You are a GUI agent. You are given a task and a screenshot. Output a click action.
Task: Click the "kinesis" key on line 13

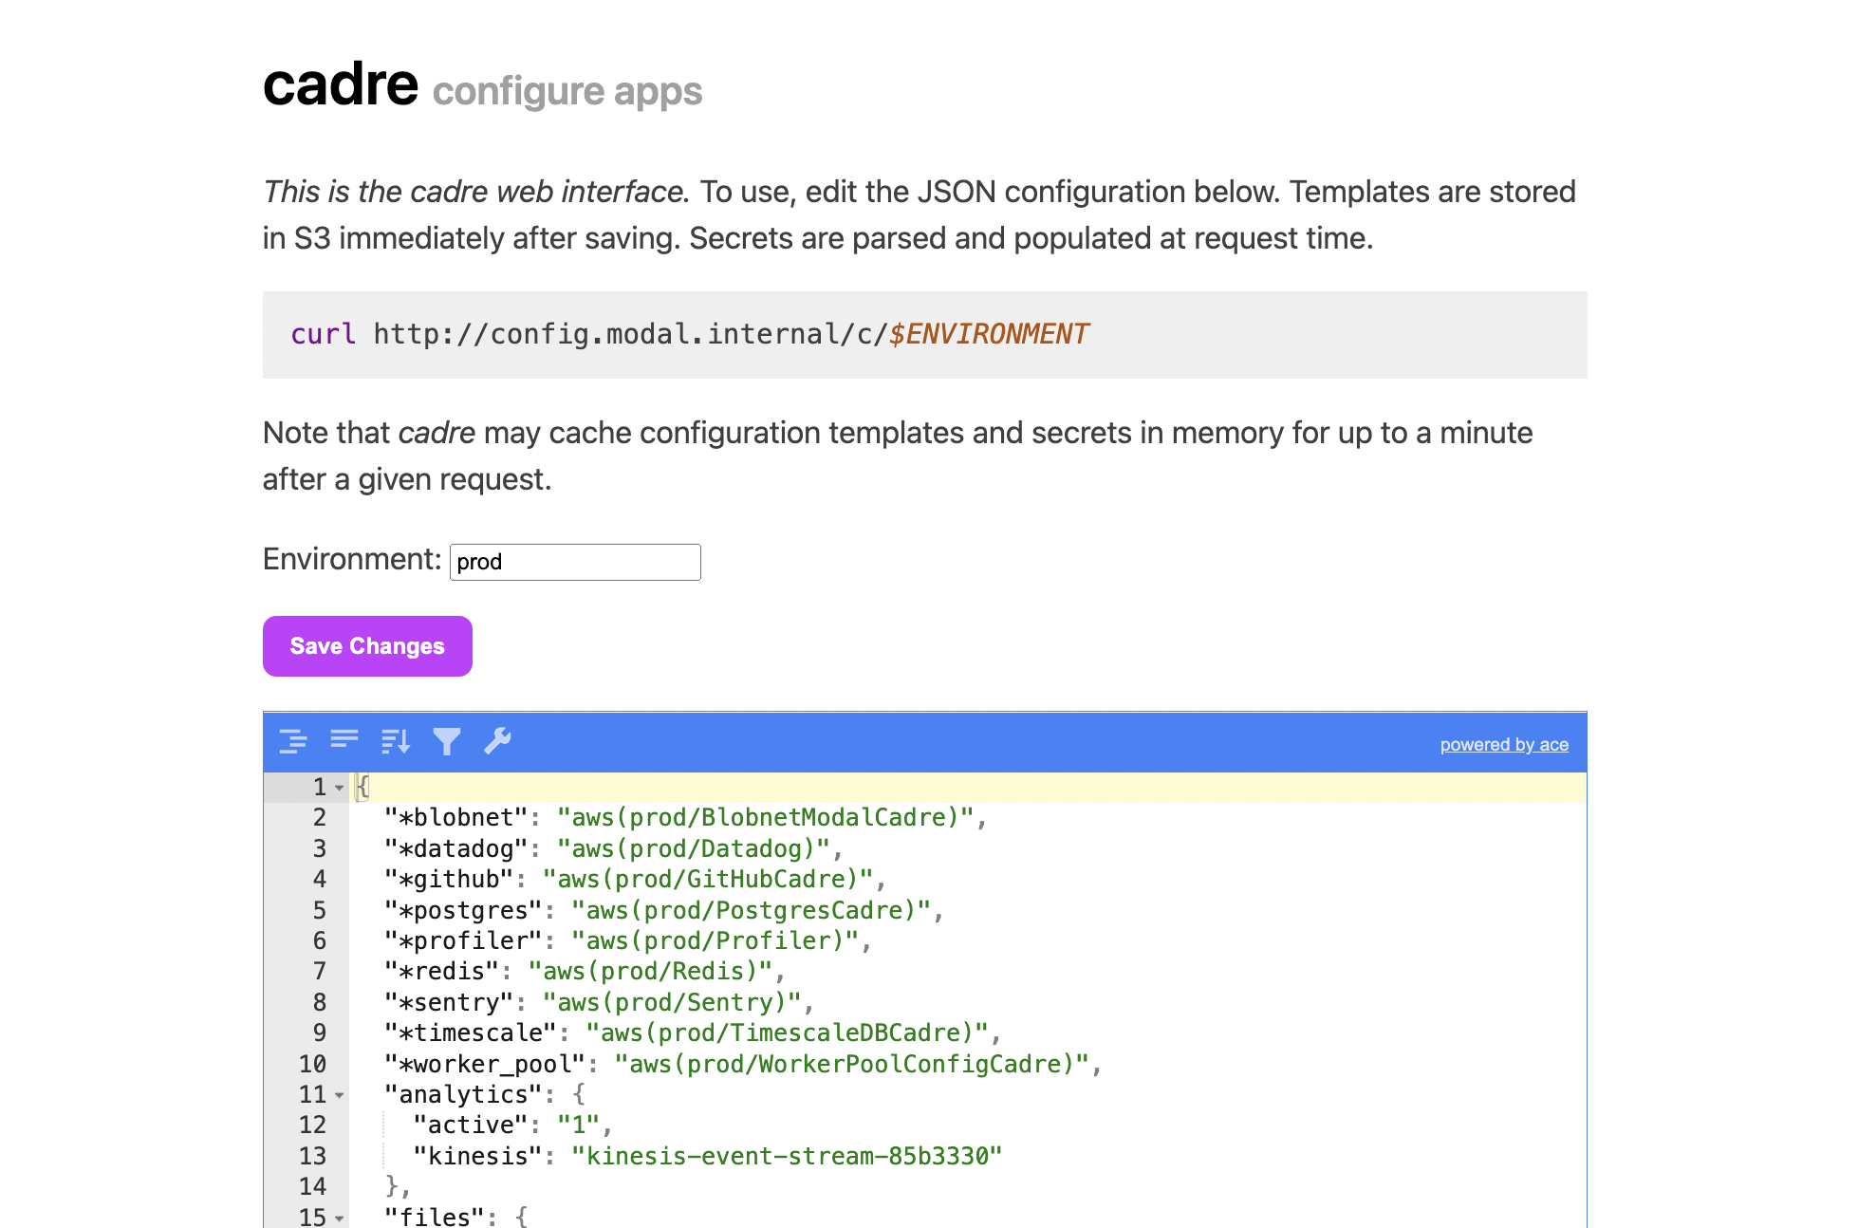[x=478, y=1156]
